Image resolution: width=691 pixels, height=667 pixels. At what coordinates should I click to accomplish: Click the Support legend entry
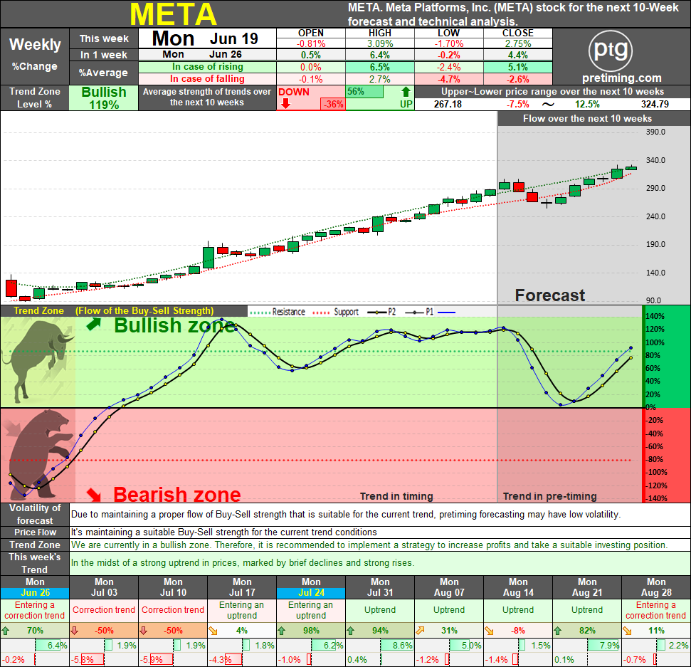(336, 312)
